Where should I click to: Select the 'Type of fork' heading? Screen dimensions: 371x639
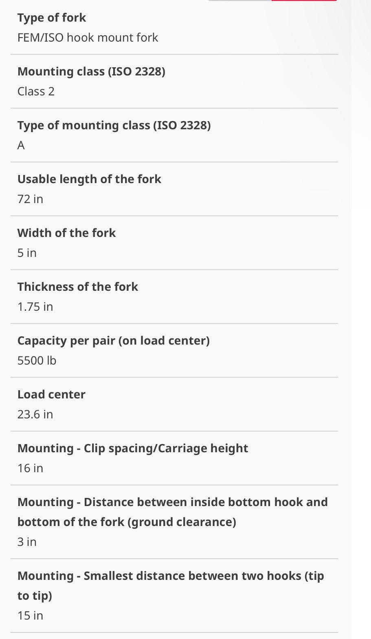(x=52, y=18)
